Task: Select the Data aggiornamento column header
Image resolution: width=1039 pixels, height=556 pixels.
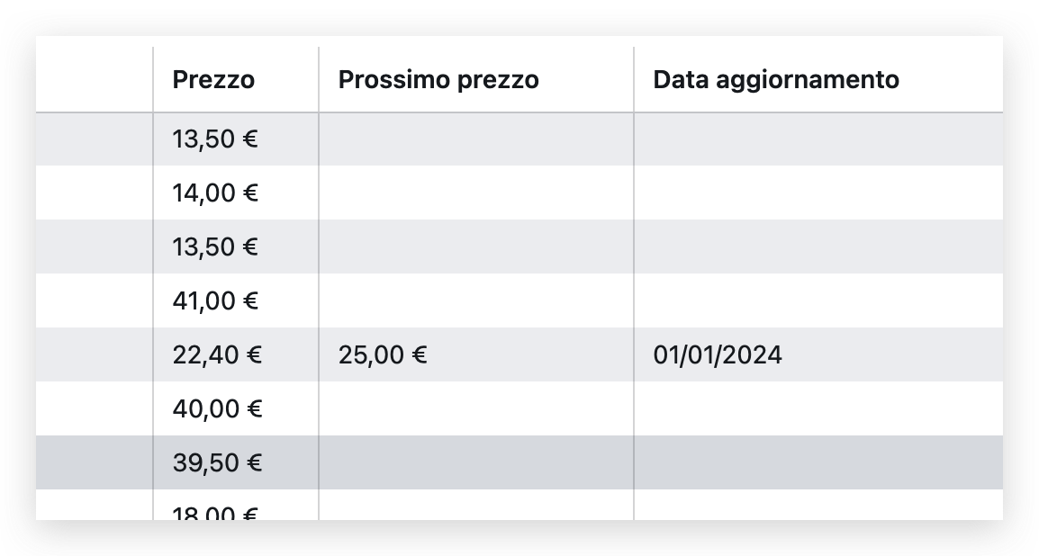Action: pyautogui.click(x=776, y=80)
